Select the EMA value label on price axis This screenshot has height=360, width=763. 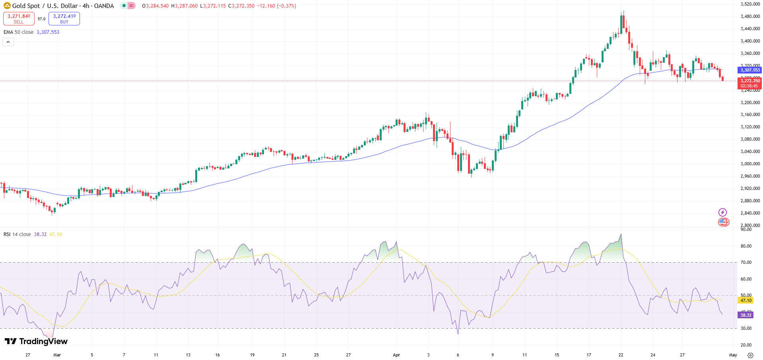pos(750,70)
